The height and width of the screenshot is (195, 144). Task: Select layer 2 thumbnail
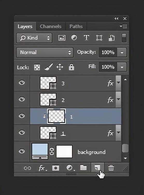[x=48, y=100]
